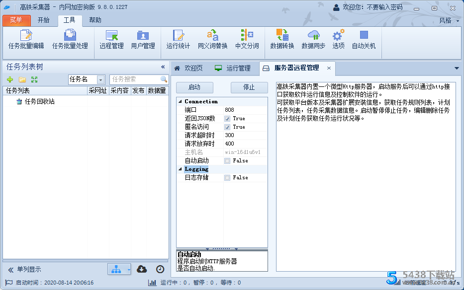The width and height of the screenshot is (464, 290).
Task: Launch the 中文分词 word segmentation tool
Action: [248, 41]
